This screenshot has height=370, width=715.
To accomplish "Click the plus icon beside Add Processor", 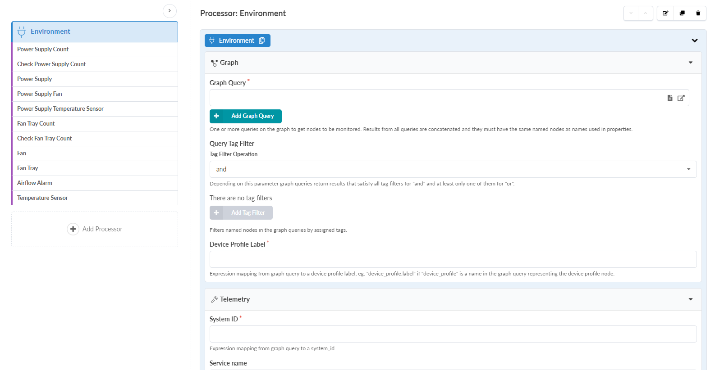I will coord(73,229).
